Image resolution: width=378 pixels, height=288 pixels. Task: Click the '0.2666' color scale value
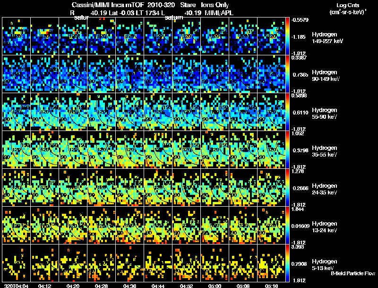coord(301,188)
